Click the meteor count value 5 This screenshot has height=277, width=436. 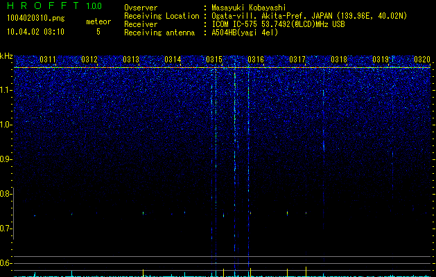pos(98,32)
